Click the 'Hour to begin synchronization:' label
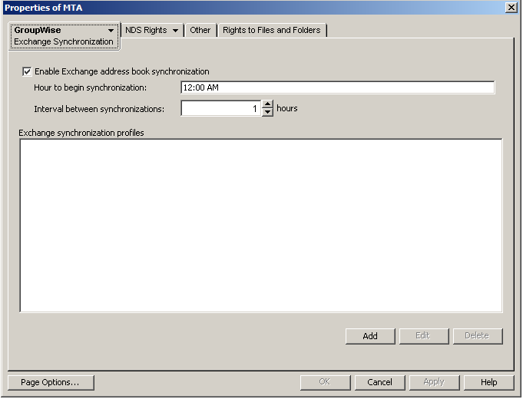This screenshot has width=523, height=399. point(90,87)
